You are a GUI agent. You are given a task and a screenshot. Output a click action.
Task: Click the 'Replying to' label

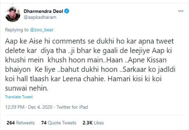17,30
